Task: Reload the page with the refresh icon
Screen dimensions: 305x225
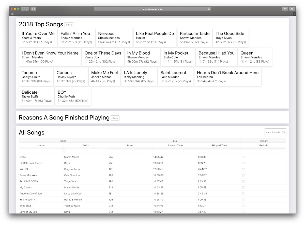Action: (x=209, y=9)
